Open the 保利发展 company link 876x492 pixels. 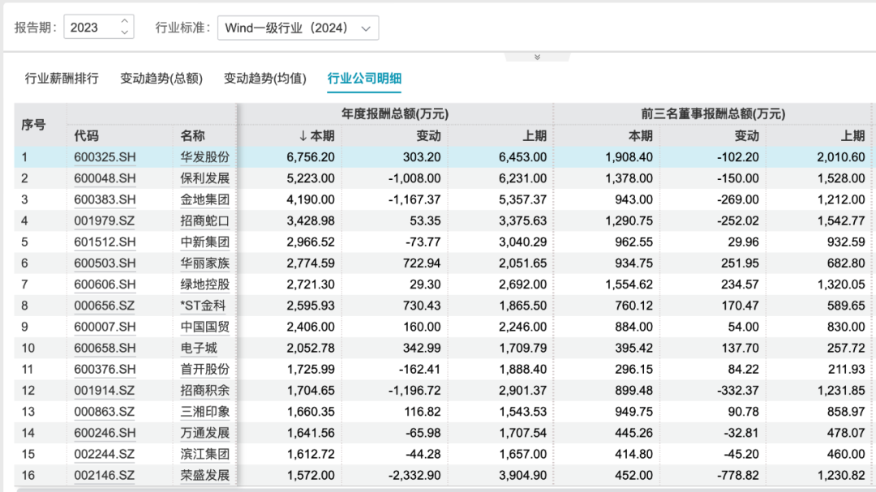(x=204, y=178)
